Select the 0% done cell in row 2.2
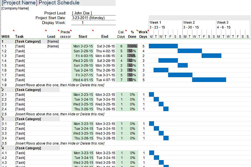This screenshot has height=167, width=251. click(x=133, y=99)
